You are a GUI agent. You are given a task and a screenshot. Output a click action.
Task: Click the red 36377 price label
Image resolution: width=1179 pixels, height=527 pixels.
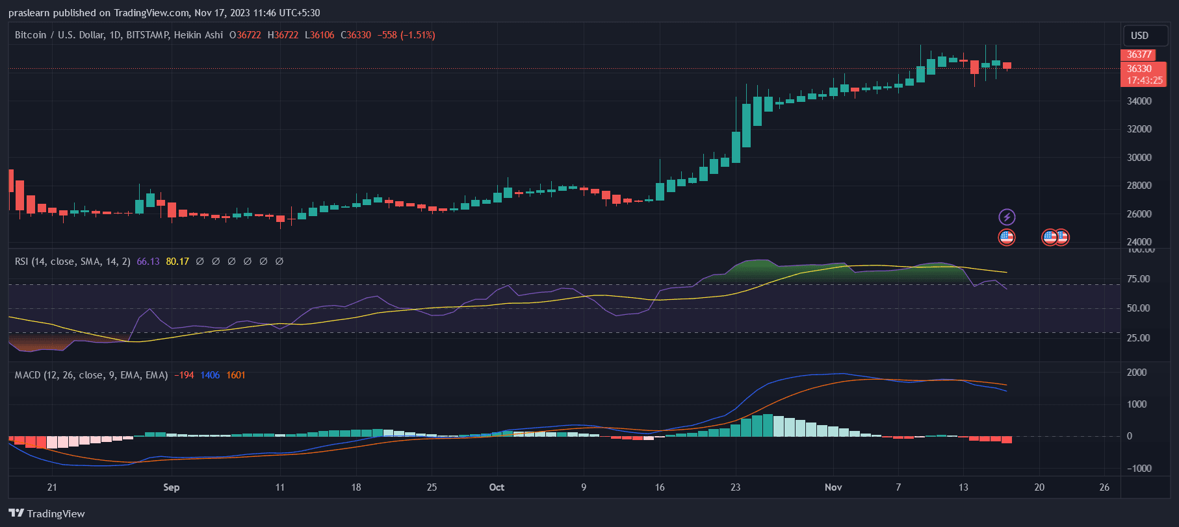[x=1139, y=55]
